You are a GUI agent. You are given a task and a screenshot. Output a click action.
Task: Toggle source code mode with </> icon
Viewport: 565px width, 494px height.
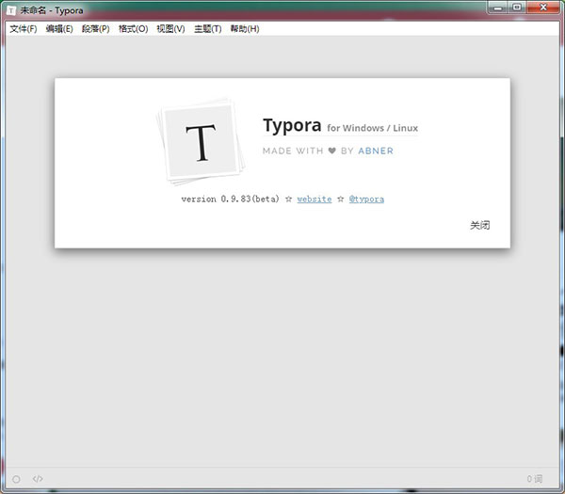click(x=38, y=479)
